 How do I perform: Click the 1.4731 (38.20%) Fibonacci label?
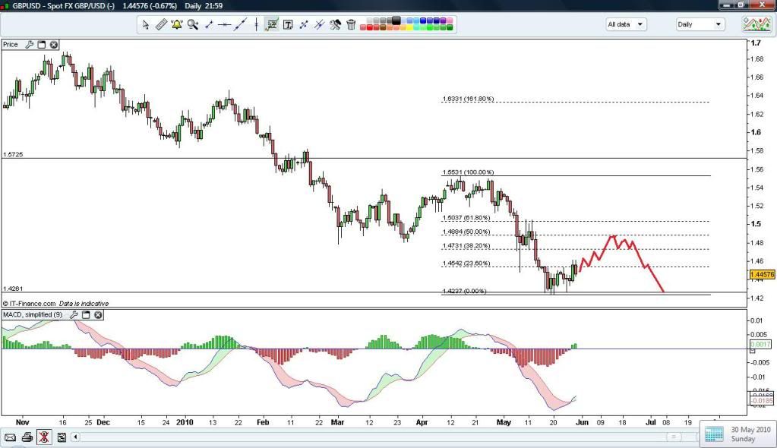(466, 245)
